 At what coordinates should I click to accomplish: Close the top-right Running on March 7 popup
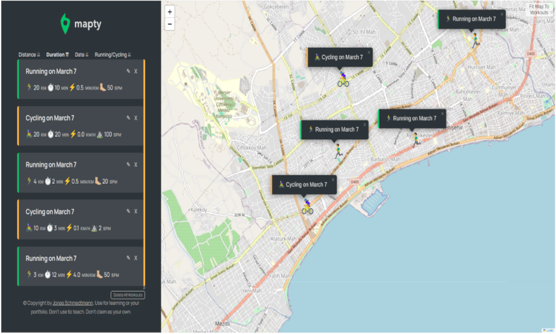click(x=502, y=14)
